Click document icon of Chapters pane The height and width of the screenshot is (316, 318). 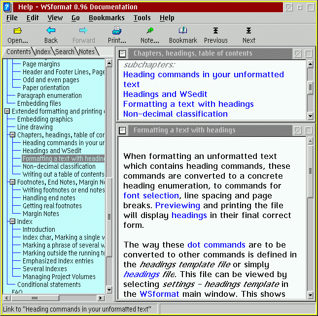click(122, 54)
